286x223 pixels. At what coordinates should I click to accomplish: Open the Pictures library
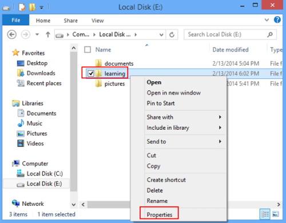click(37, 134)
